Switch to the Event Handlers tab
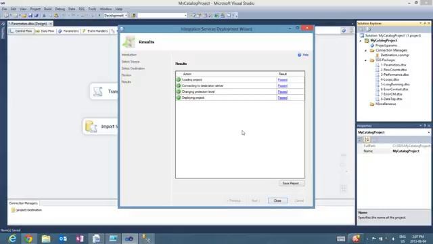This screenshot has height=244, width=433. pos(95,31)
